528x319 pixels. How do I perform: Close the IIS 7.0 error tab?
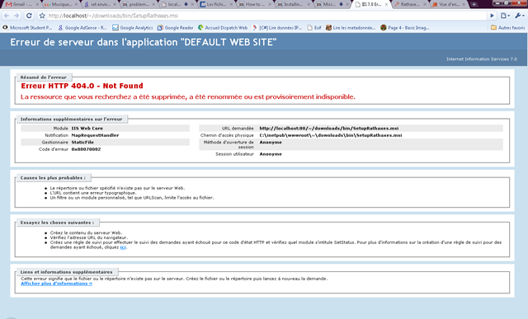click(x=386, y=4)
